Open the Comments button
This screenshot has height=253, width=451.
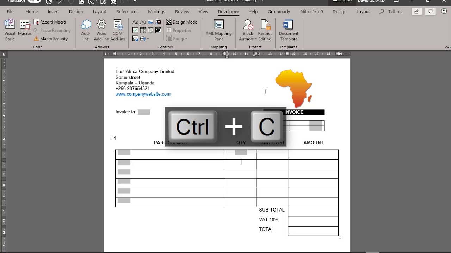(430, 12)
